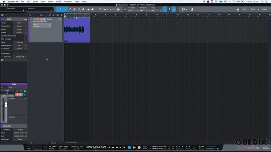
Task: Enable Play overlaps checkbox
Action: click(25, 39)
